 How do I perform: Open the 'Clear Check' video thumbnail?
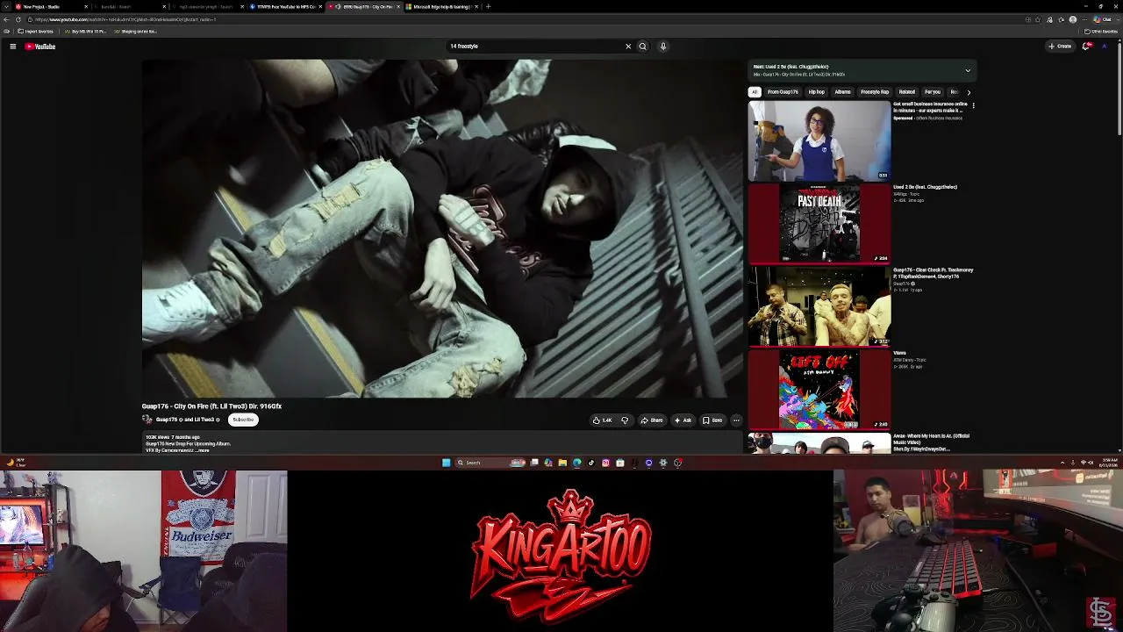point(819,306)
